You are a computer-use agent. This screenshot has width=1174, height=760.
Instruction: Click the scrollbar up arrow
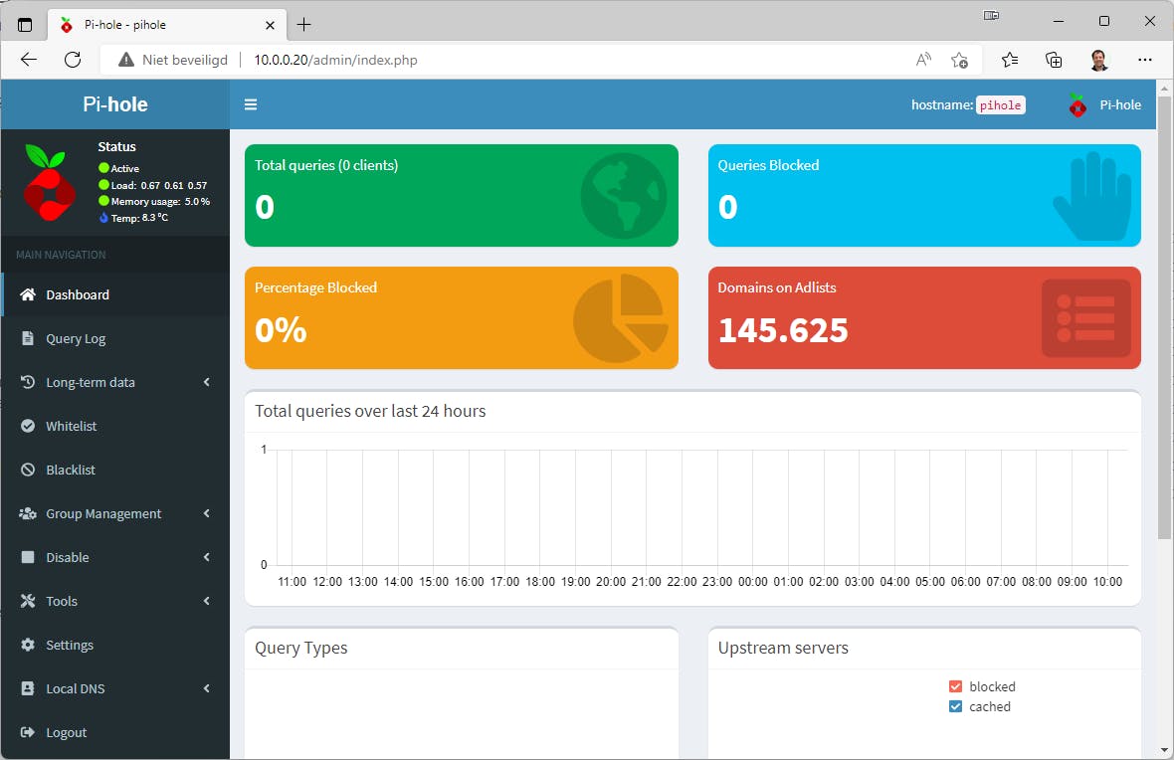[1164, 89]
